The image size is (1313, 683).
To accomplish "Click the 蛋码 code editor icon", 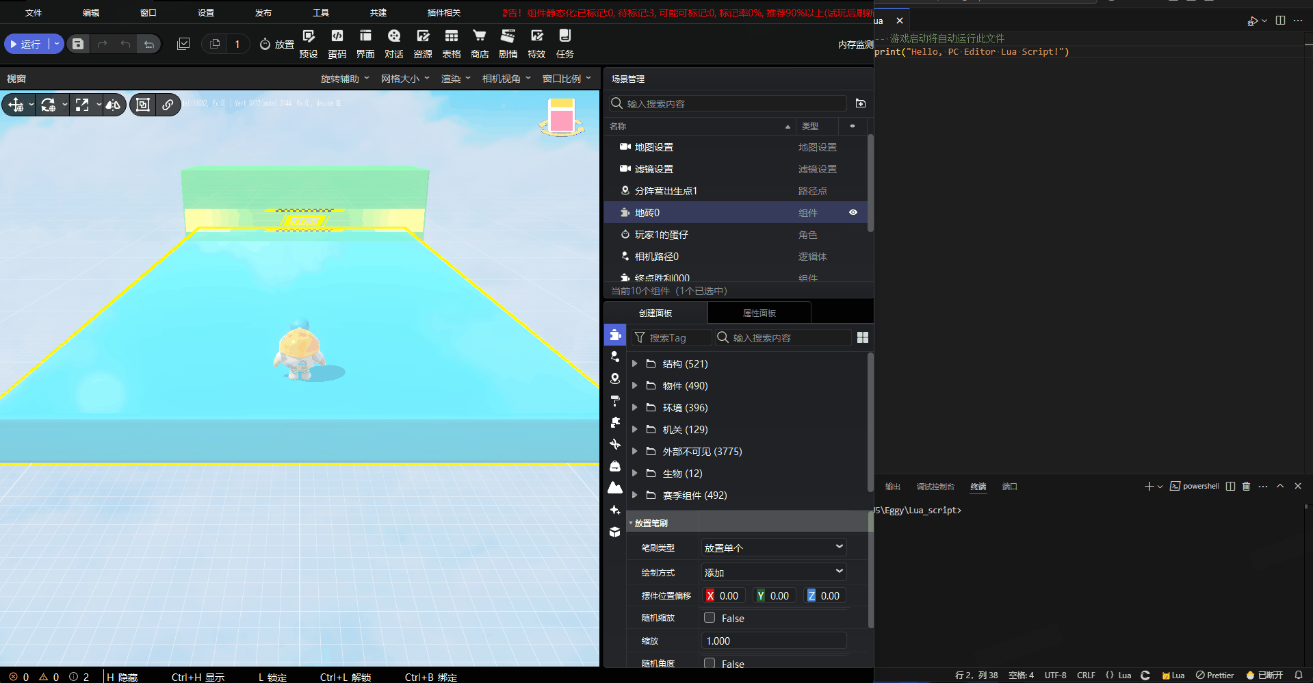I will coord(337,43).
